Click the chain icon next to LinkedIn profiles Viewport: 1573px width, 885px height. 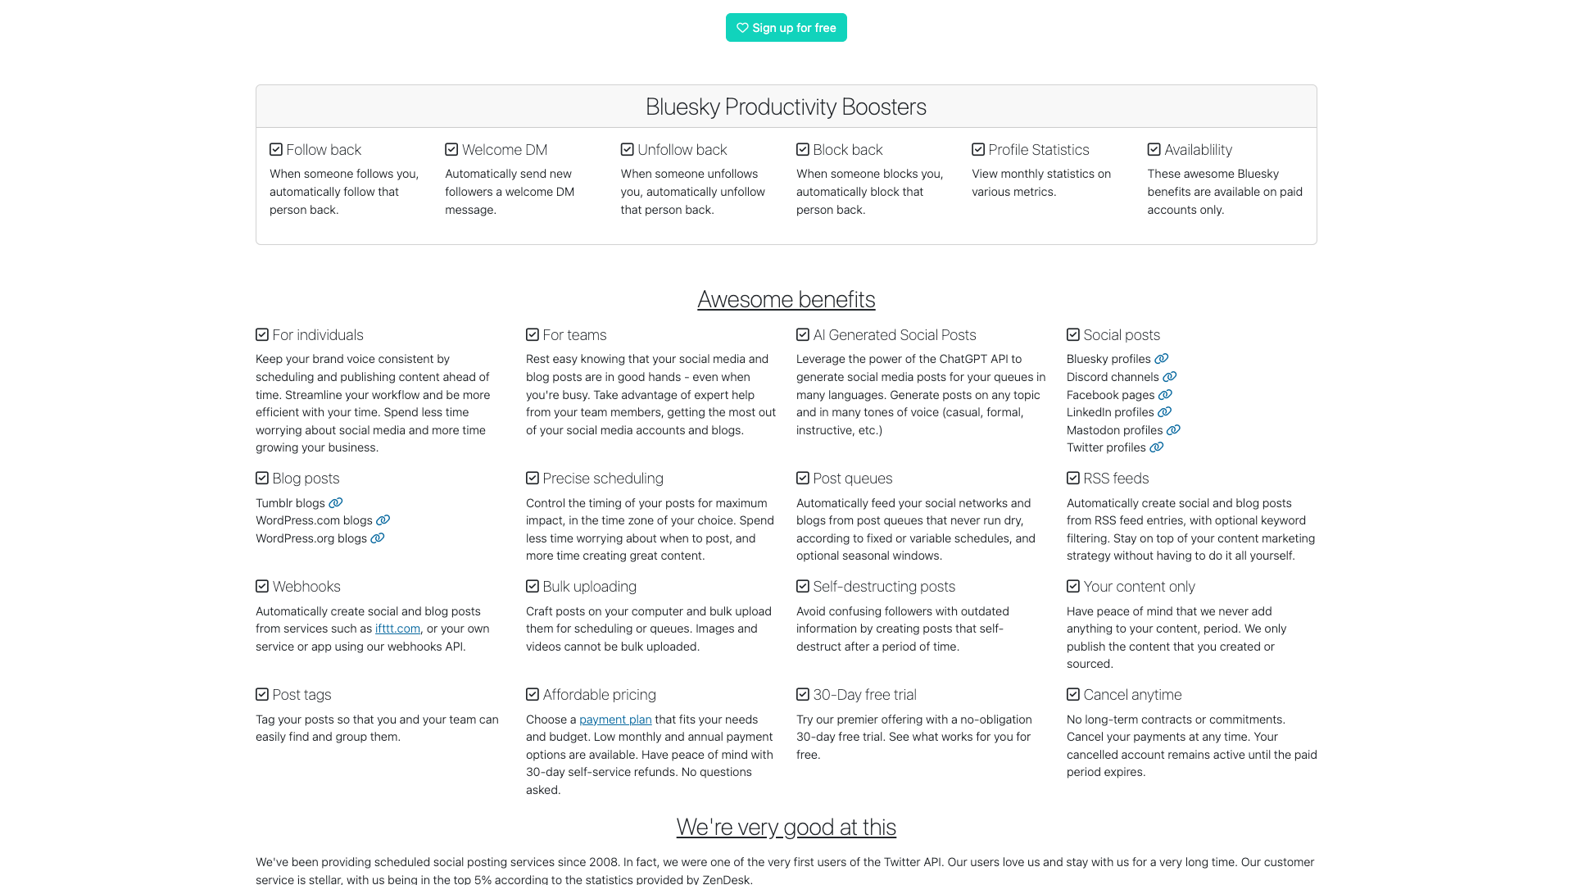click(x=1163, y=412)
